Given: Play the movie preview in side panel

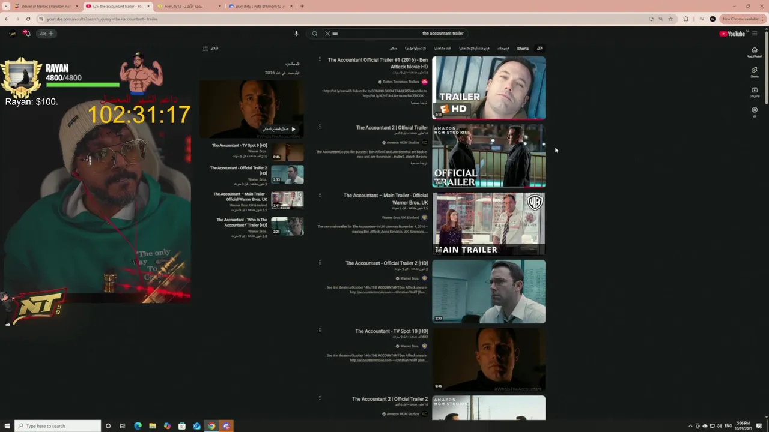Looking at the screenshot, I should 280,129.
